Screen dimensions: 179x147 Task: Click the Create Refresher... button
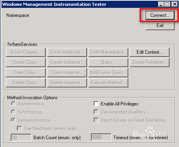[149, 62]
